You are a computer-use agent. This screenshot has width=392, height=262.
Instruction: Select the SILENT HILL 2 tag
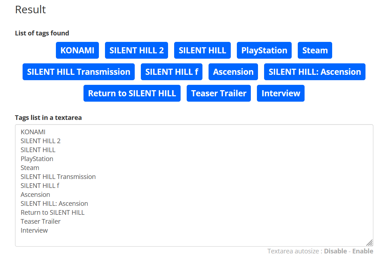click(x=137, y=50)
